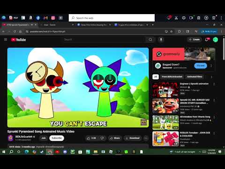The width and height of the screenshot is (225, 169).
Task: Open the browser three-dot settings menu
Action: tap(222, 31)
